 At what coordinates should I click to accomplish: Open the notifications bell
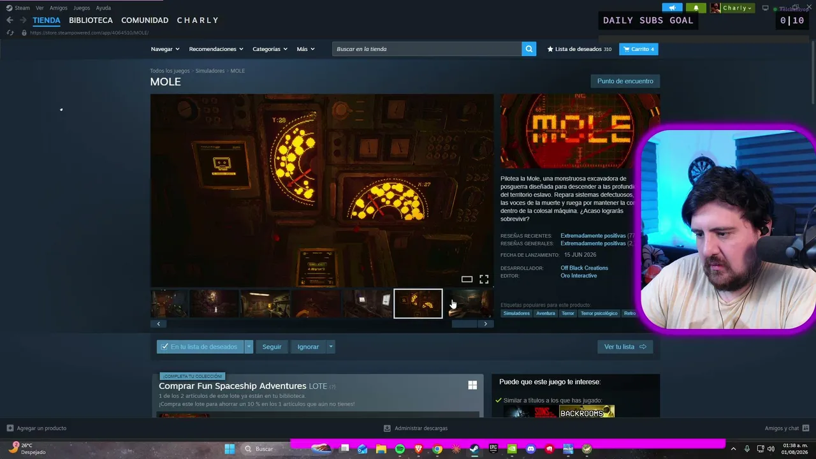click(x=696, y=8)
